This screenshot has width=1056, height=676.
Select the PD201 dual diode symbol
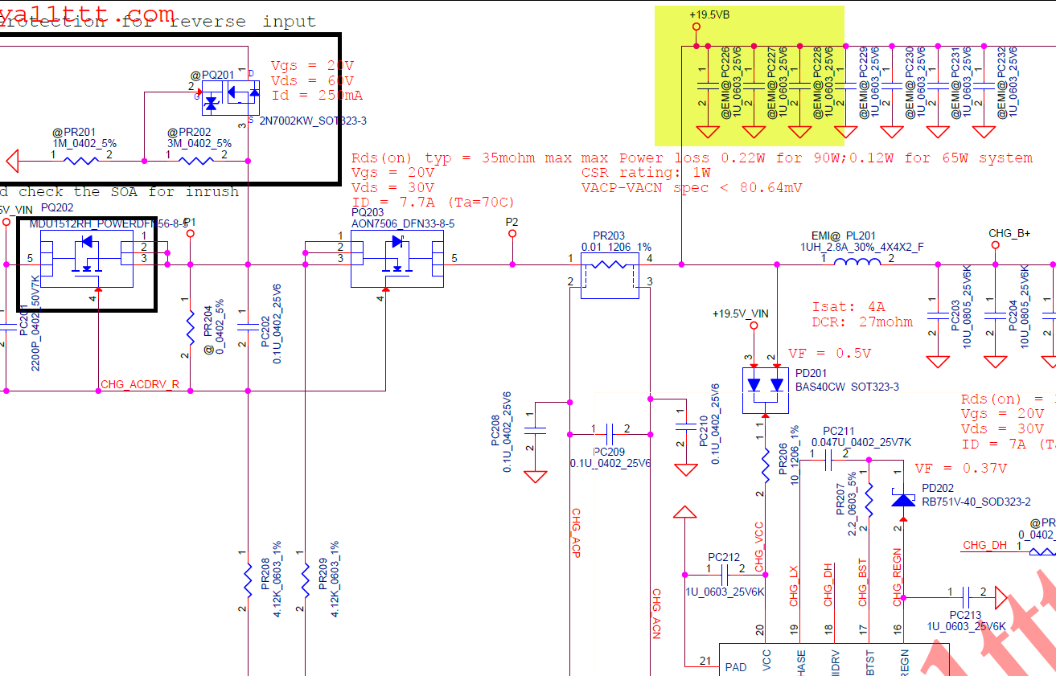click(765, 391)
